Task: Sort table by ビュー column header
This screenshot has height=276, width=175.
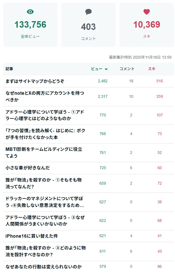Action: pos(99,69)
